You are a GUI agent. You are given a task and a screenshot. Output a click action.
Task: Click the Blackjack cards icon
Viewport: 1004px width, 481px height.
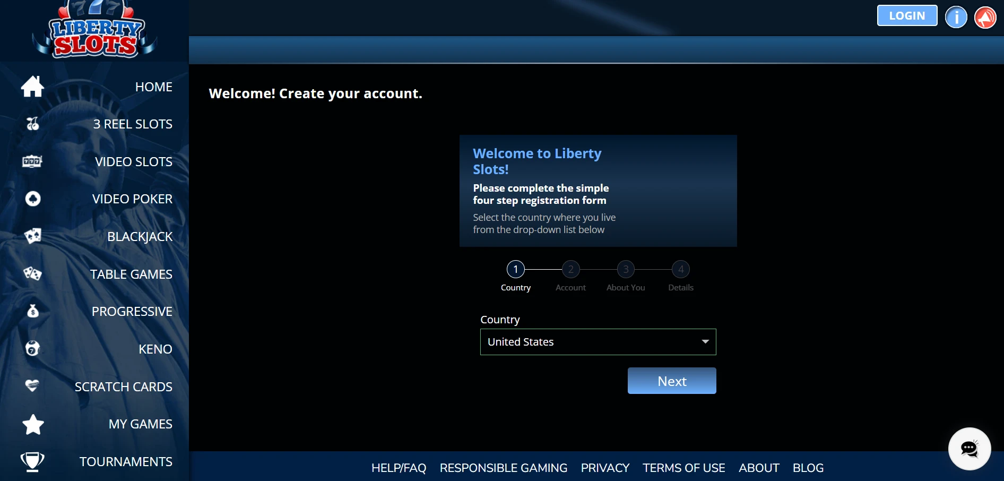point(32,236)
